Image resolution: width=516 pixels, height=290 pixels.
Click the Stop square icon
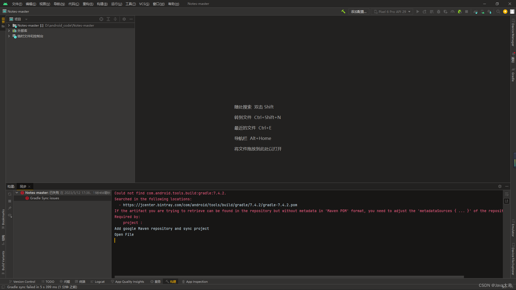click(467, 12)
